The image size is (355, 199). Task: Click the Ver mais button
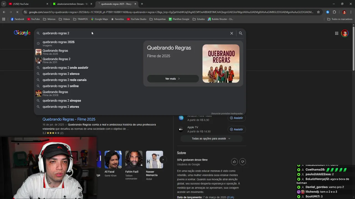(x=173, y=79)
